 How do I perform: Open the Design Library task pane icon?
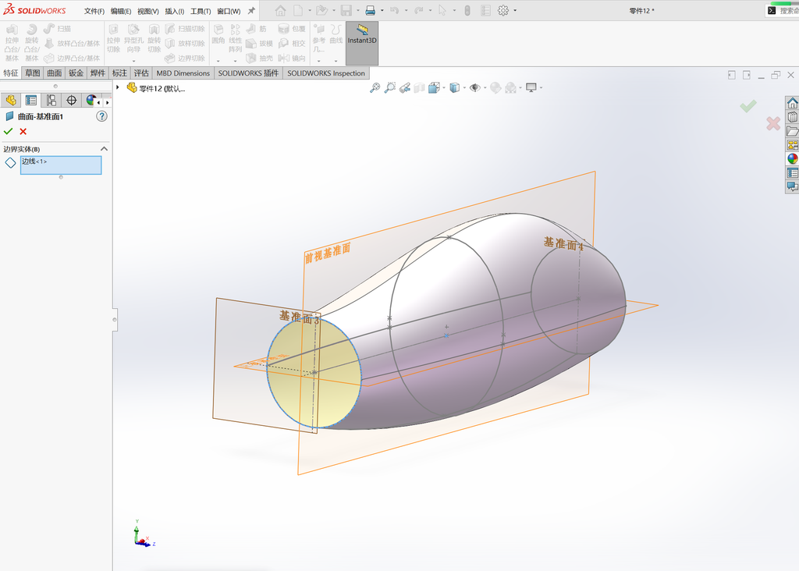click(x=793, y=117)
